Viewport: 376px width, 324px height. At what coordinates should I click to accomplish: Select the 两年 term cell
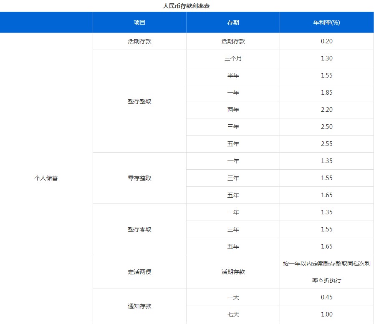tap(233, 110)
